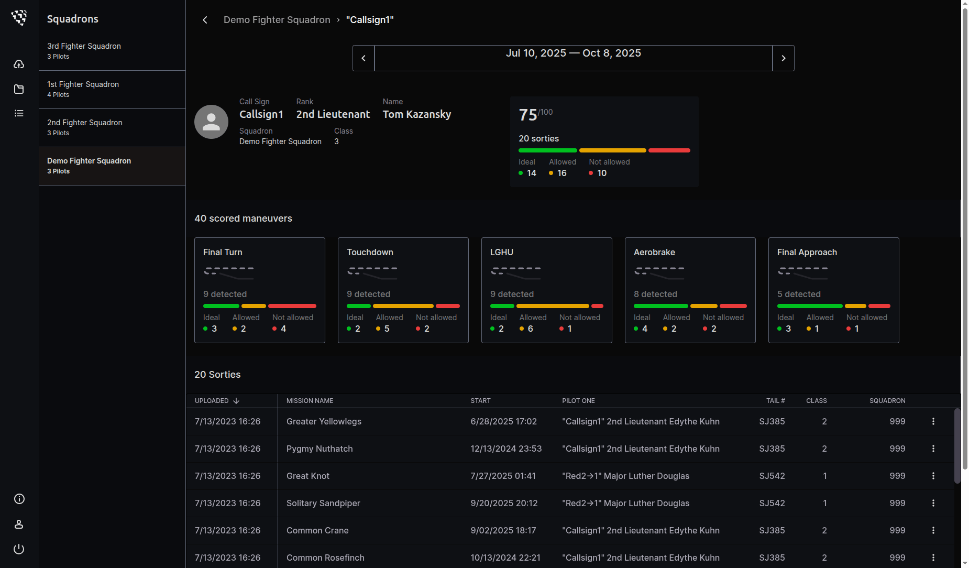Go to next date range
Image resolution: width=969 pixels, height=568 pixels.
pos(783,58)
